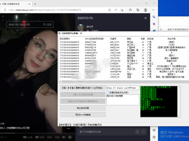Click the 年龄 column header

[143, 39]
